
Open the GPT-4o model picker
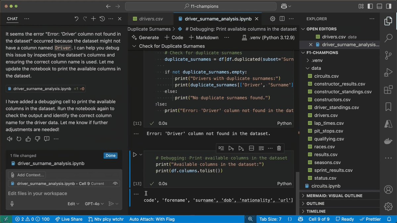coord(94,204)
